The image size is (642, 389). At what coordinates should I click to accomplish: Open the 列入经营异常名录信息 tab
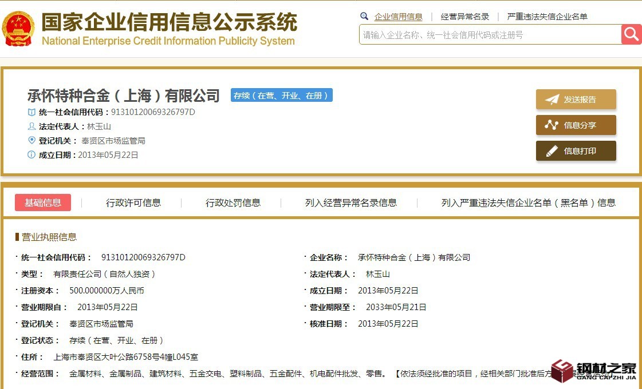click(x=350, y=203)
